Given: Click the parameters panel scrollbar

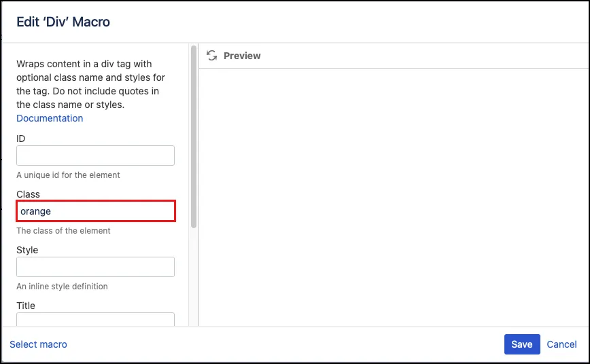Looking at the screenshot, I should (194, 136).
